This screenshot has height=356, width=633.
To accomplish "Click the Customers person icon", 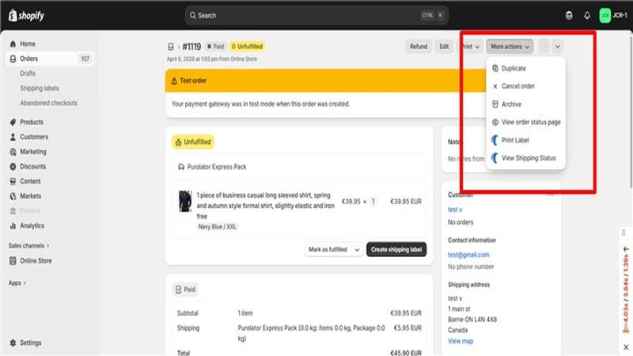I will [x=13, y=137].
